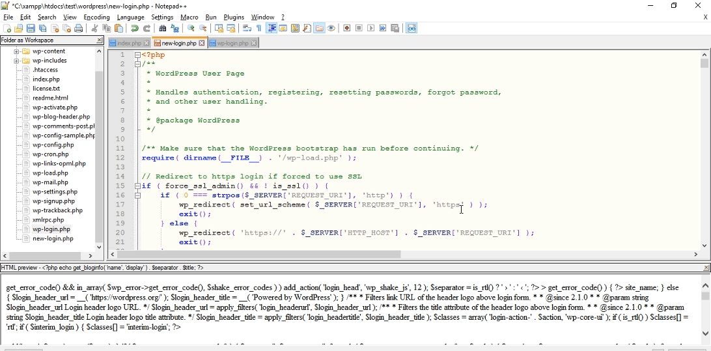The width and height of the screenshot is (711, 351).
Task: Expand the wp-content folder node
Action: pyautogui.click(x=16, y=51)
